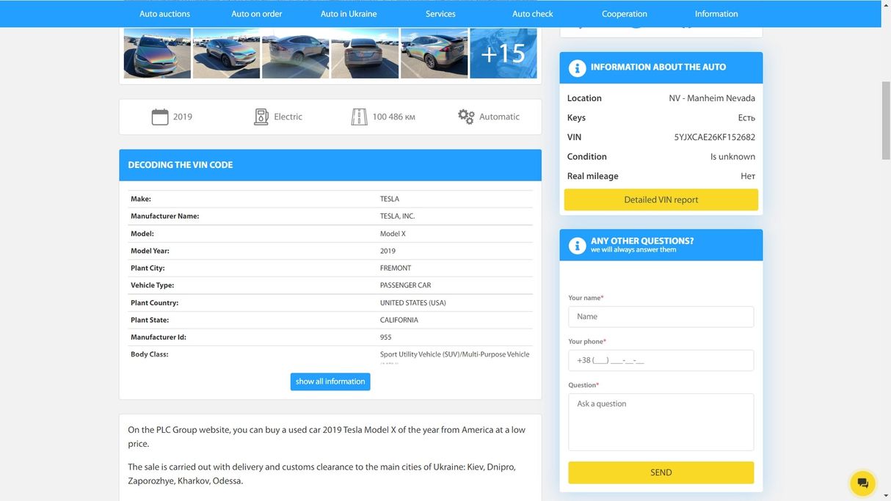Viewport: 891px width, 501px height.
Task: Click the Detailed VIN report button
Action: (661, 200)
